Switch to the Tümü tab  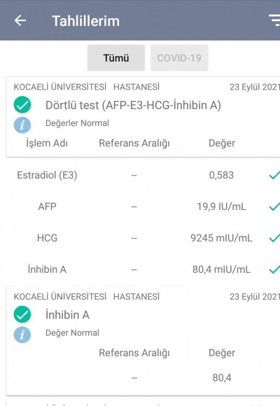pyautogui.click(x=116, y=57)
